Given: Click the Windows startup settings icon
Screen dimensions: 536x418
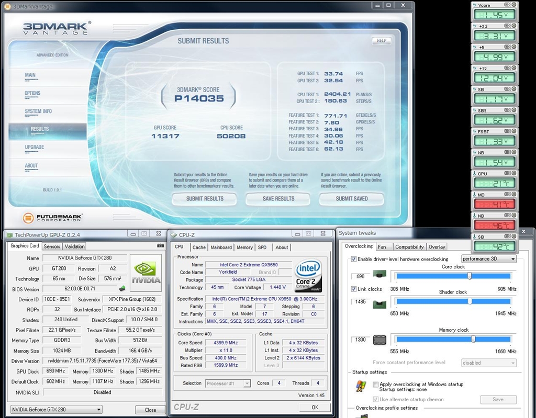Looking at the screenshot, I should 361,386.
